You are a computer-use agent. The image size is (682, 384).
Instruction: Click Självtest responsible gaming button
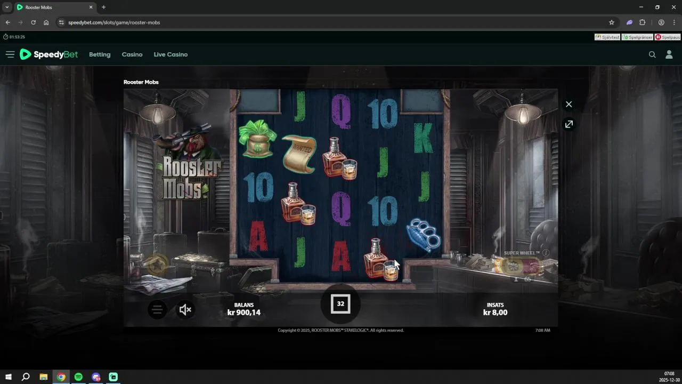point(607,37)
